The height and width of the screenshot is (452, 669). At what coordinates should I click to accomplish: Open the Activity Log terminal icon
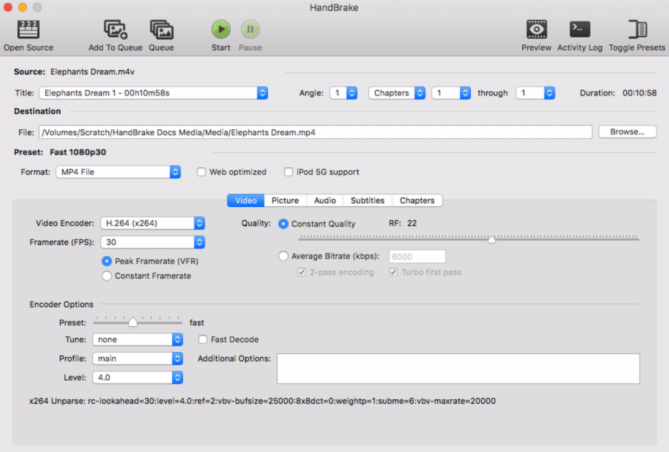click(x=580, y=30)
